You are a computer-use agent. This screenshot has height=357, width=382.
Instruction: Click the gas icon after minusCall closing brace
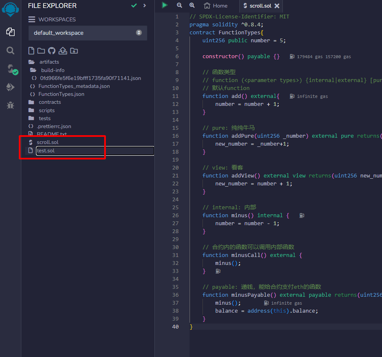pyautogui.click(x=218, y=271)
